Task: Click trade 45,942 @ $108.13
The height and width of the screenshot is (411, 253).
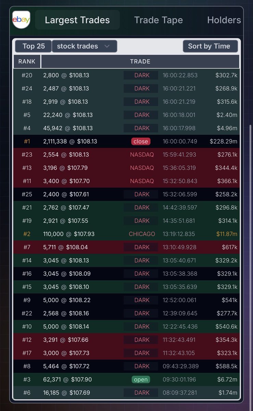Action: 68,128
